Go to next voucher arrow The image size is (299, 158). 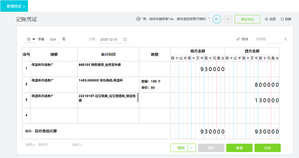pos(228,19)
